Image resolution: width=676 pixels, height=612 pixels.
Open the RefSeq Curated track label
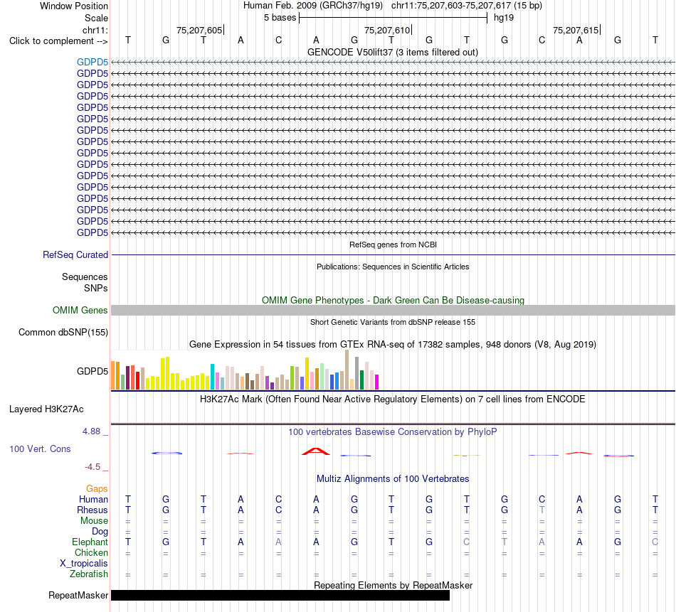tap(75, 255)
